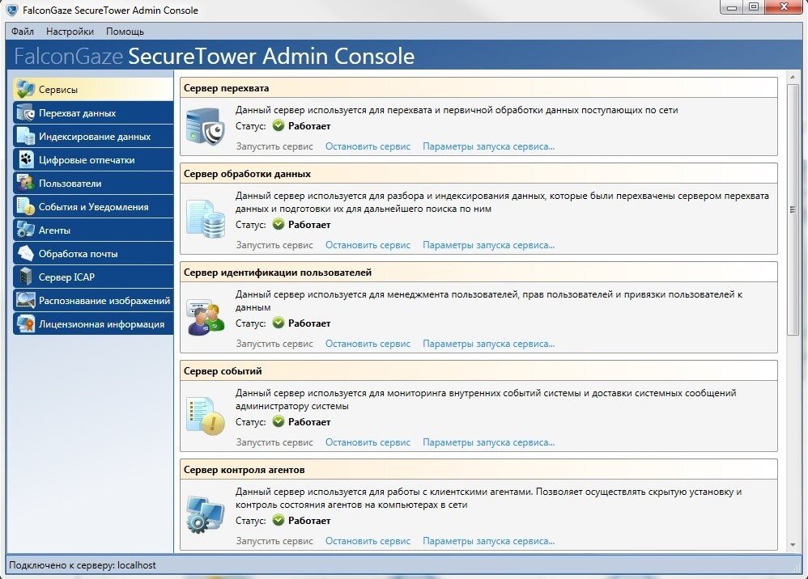Click the Сервер контроля агентов panel header
This screenshot has width=808, height=579.
click(478, 469)
